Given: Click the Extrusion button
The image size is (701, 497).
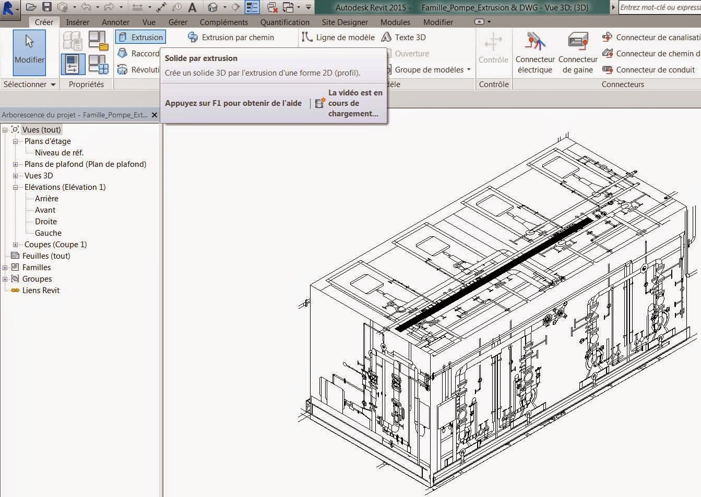Looking at the screenshot, I should click(x=140, y=38).
